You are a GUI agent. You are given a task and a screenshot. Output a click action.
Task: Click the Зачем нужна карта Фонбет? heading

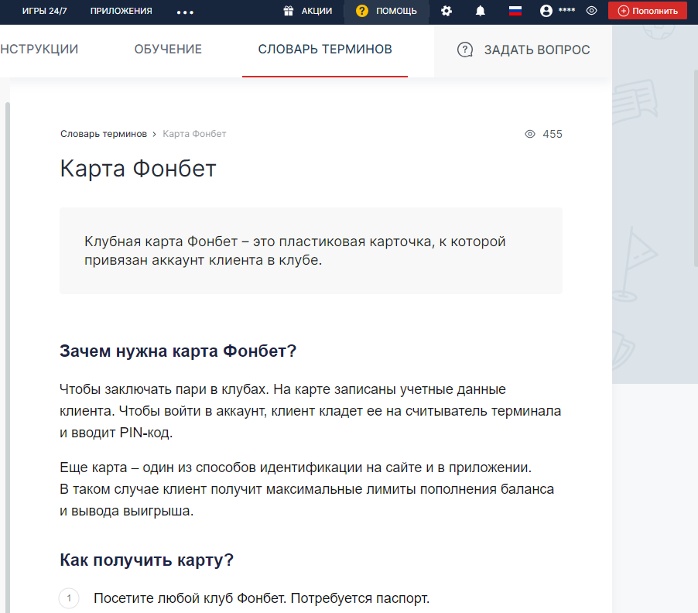click(x=178, y=351)
